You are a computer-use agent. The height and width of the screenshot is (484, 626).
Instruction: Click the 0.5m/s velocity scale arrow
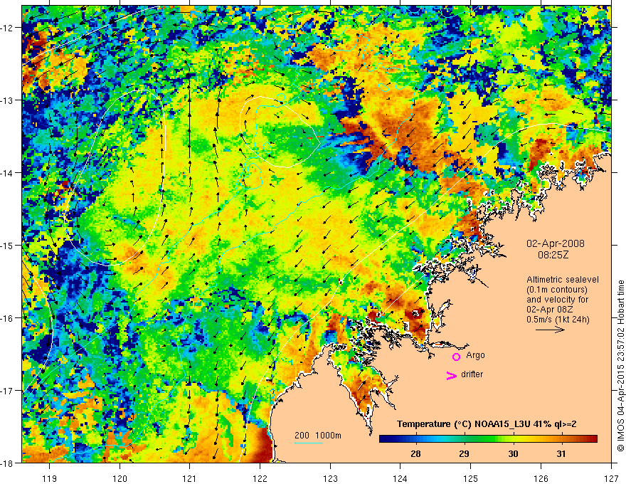coord(550,330)
